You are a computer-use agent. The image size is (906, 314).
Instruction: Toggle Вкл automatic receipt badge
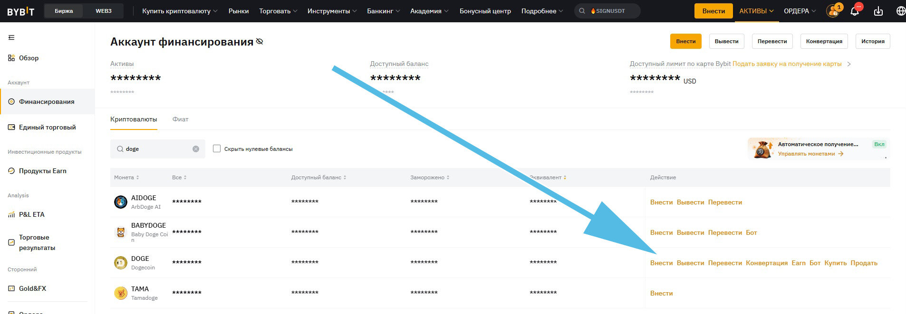pos(879,144)
